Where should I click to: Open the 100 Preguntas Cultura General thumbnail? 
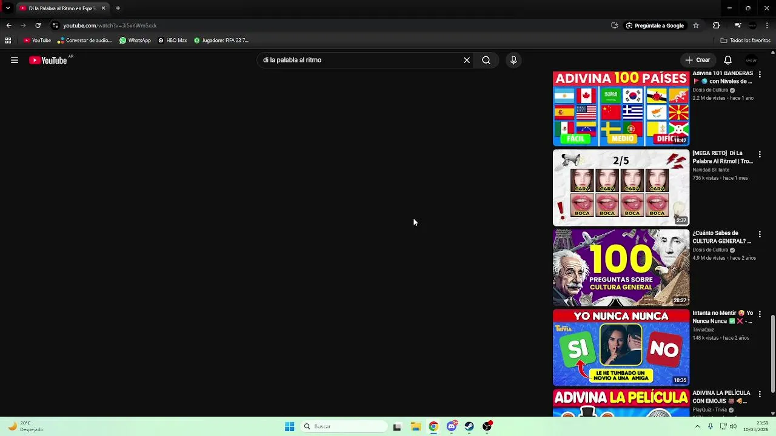coord(621,268)
